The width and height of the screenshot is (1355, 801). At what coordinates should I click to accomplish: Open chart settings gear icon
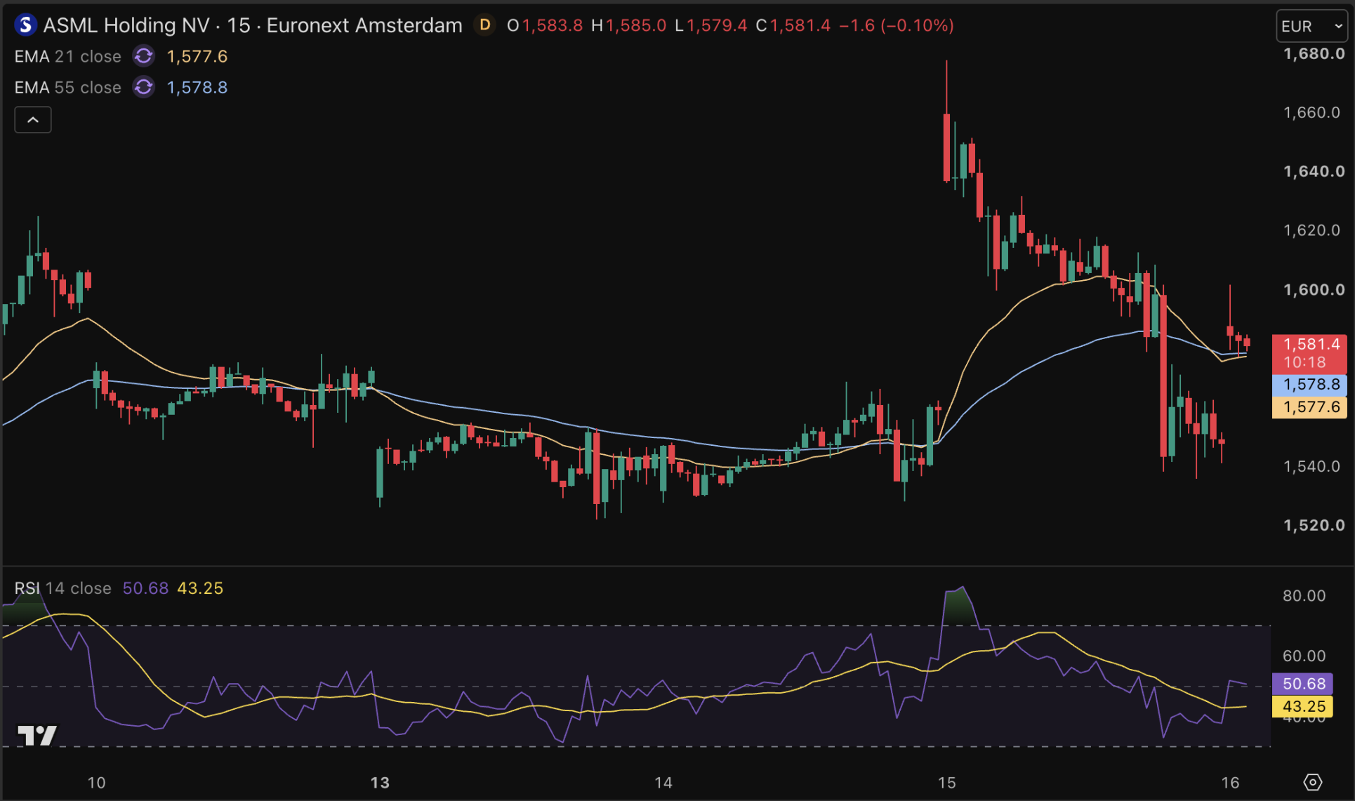pyautogui.click(x=1312, y=781)
